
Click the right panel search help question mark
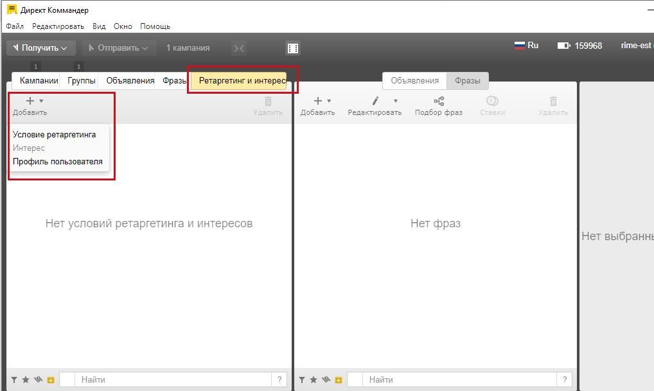pyautogui.click(x=565, y=379)
